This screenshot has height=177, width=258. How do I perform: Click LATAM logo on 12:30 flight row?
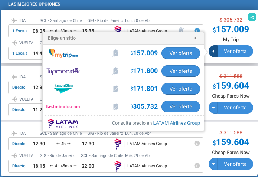coord(118,144)
